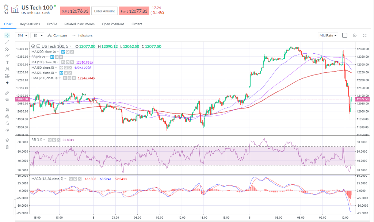Enter fullscreen chart mode
The height and width of the screenshot is (222, 374).
pyautogui.click(x=365, y=35)
